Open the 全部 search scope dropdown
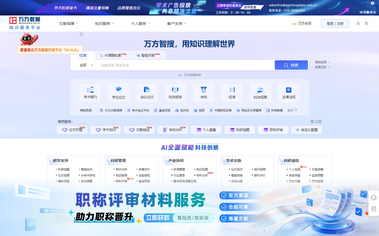The image size is (379, 236). [86, 65]
